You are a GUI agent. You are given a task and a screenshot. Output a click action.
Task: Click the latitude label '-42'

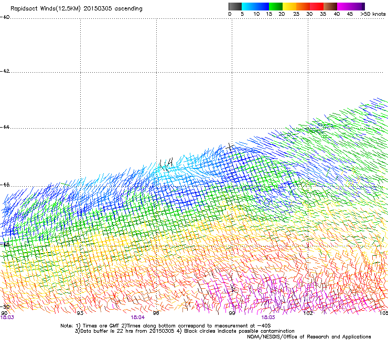pos(5,71)
